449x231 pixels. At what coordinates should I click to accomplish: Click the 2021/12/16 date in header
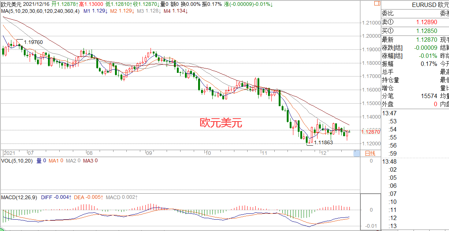coord(37,4)
